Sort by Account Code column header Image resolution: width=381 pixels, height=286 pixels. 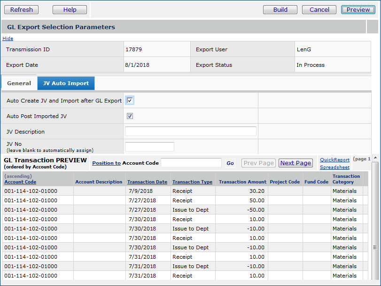click(20, 182)
